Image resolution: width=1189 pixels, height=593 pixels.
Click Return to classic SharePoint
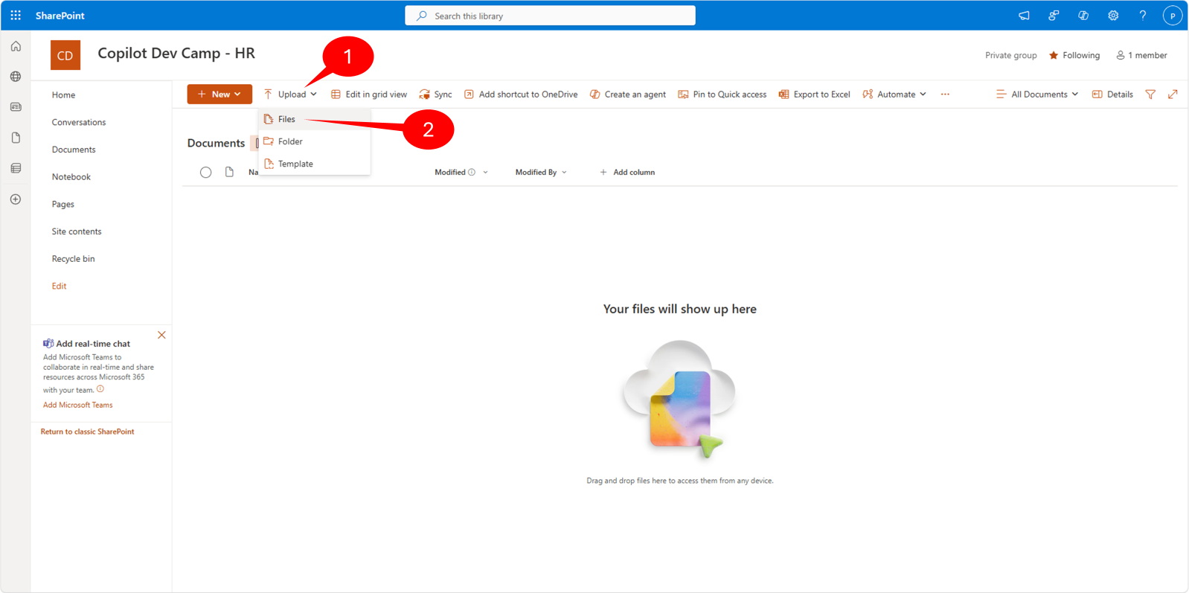click(88, 432)
